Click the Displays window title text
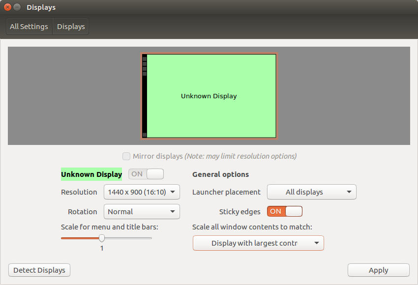 pyautogui.click(x=41, y=7)
